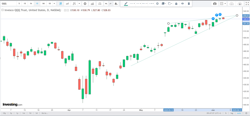The width and height of the screenshot is (250, 116).
Task: Open Invesco QQQ Trust title dropdown arrow
Action: click(x=62, y=10)
